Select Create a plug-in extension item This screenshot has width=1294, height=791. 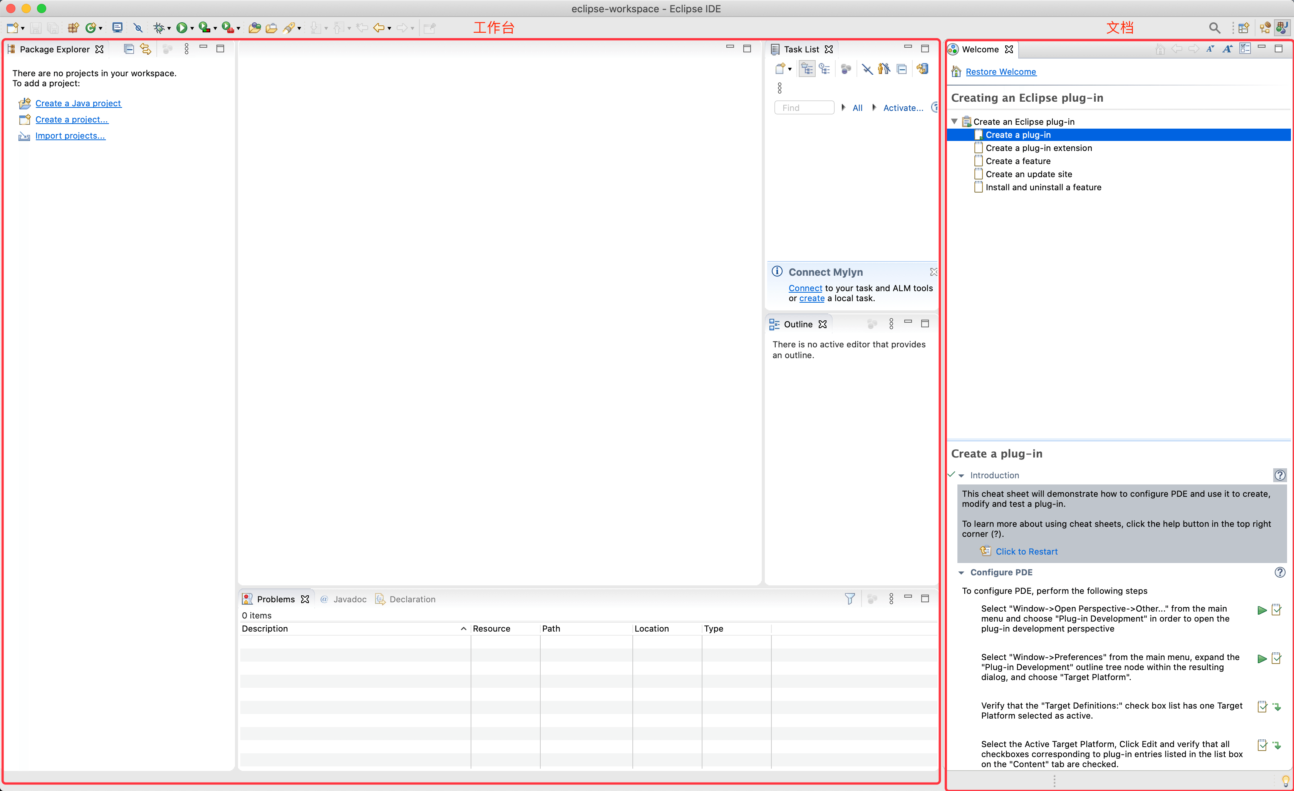1039,147
